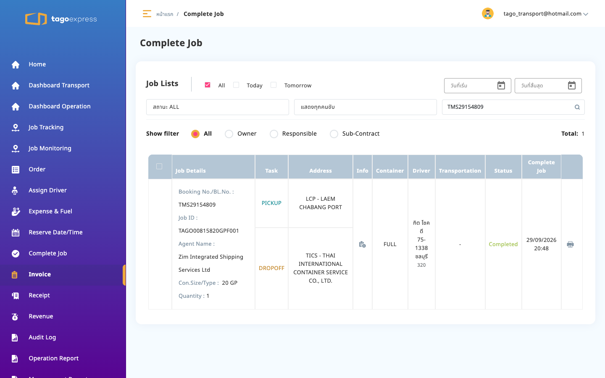Open the แสดงทุกคนขับ driver dropdown

click(x=366, y=107)
